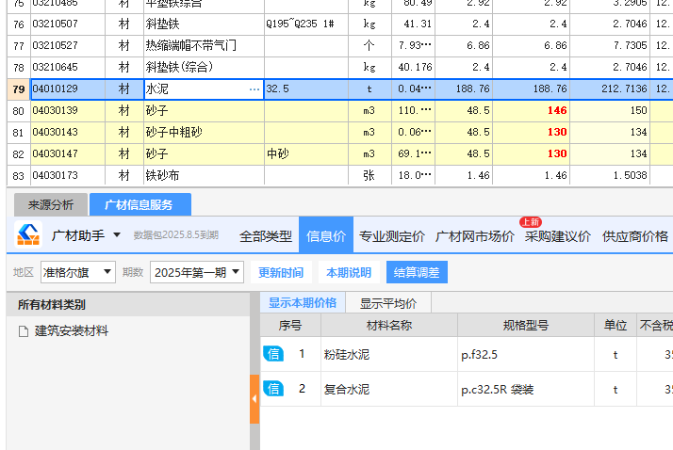Click 规格型号 column header
Viewport: 673px width, 450px height.
526,326
